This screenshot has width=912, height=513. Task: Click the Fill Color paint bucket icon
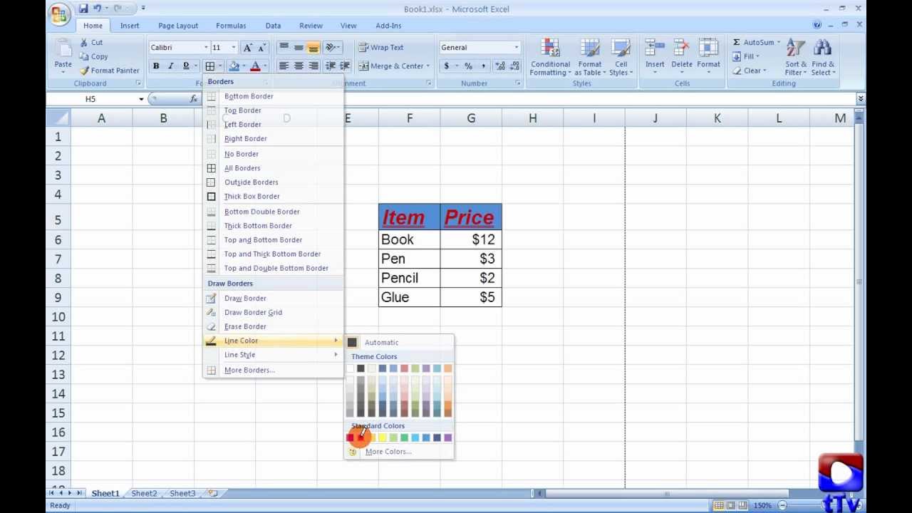(234, 66)
